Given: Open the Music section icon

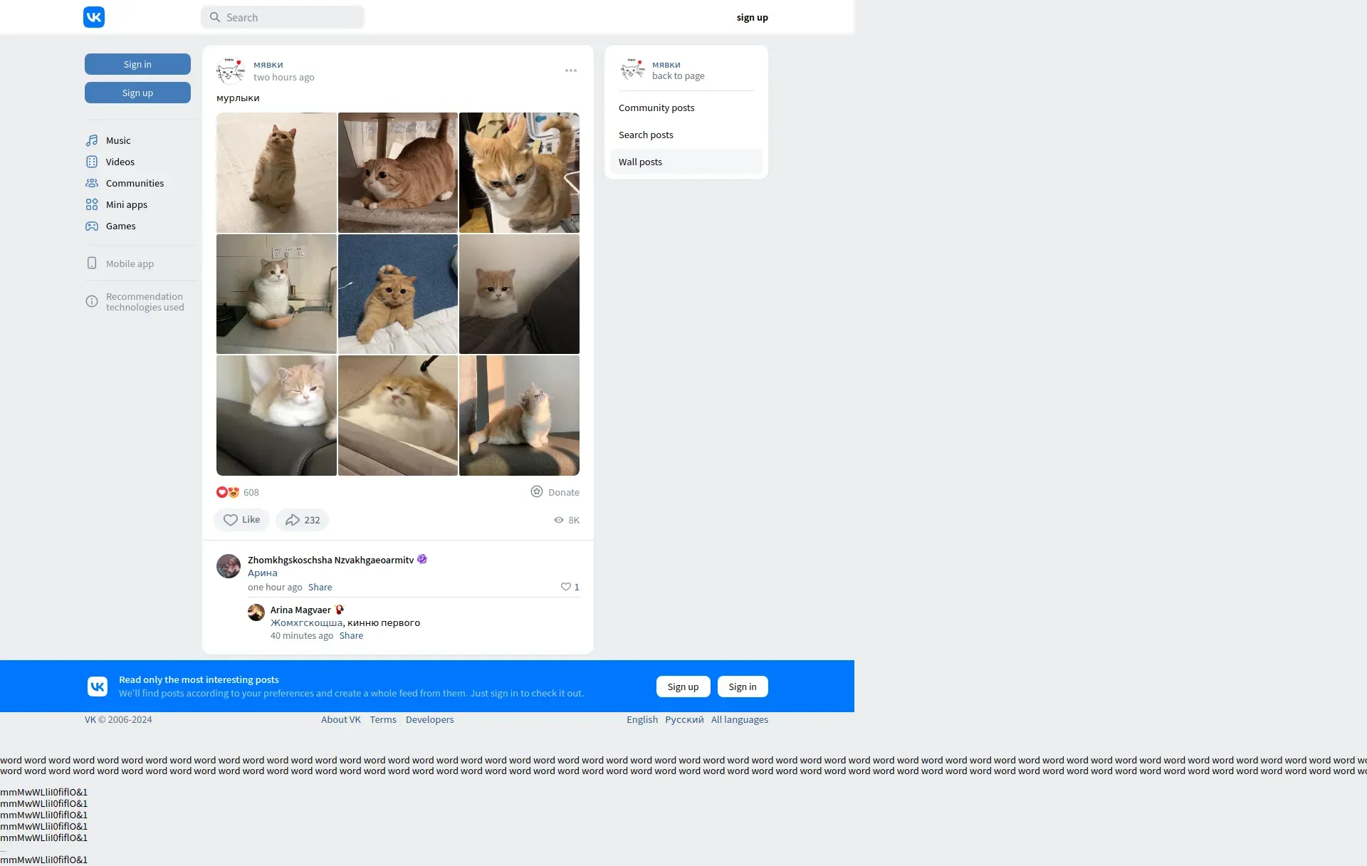Looking at the screenshot, I should (x=92, y=140).
